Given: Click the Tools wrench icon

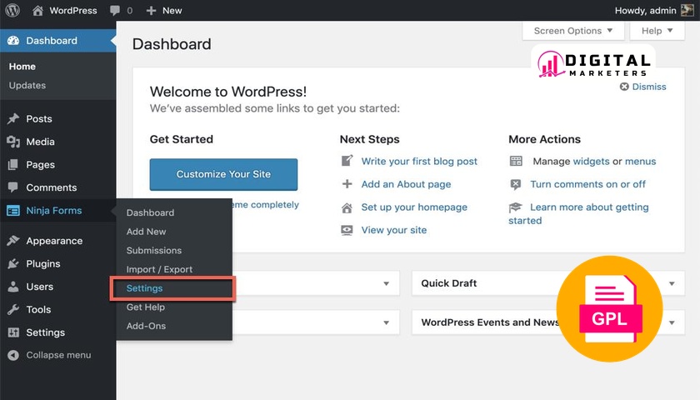Looking at the screenshot, I should 13,309.
